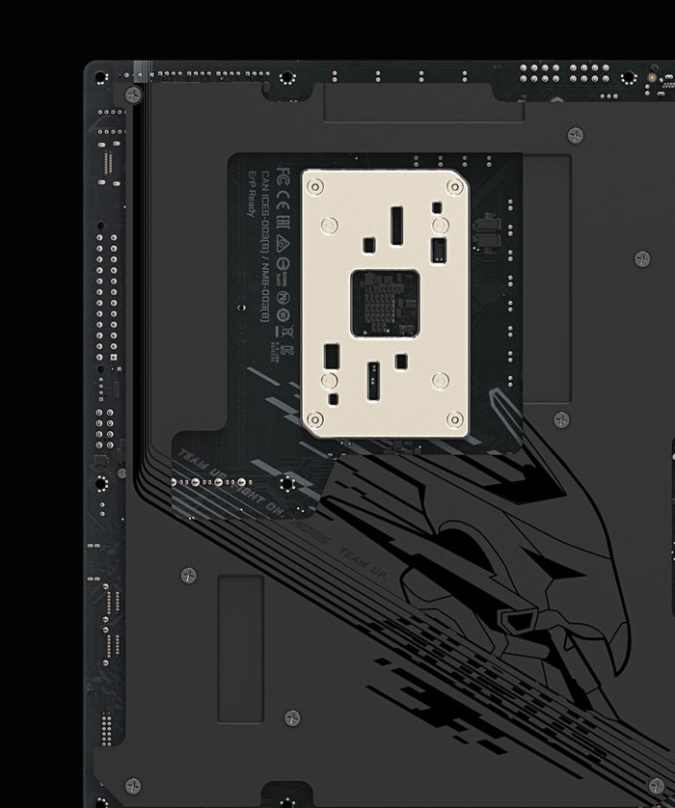Click the rectangular recess in lower-left armor
The image size is (675, 808).
pyautogui.click(x=240, y=648)
